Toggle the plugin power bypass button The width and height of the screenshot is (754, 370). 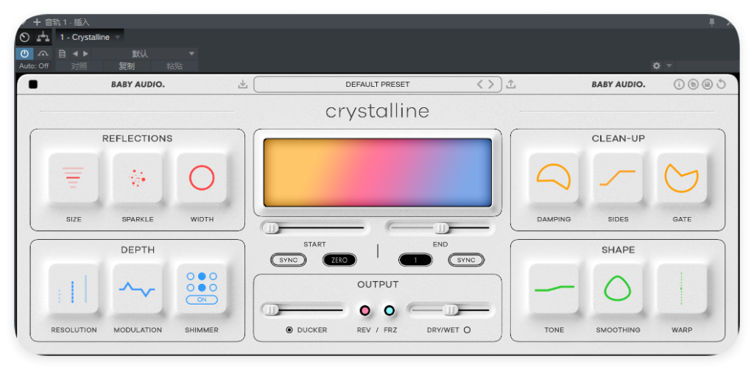[24, 54]
